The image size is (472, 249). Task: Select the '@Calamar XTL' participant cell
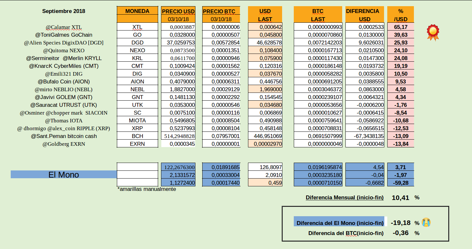tap(64, 27)
